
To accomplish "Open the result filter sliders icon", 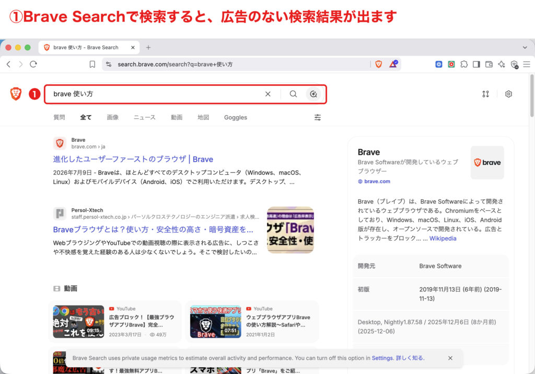I will [x=317, y=118].
